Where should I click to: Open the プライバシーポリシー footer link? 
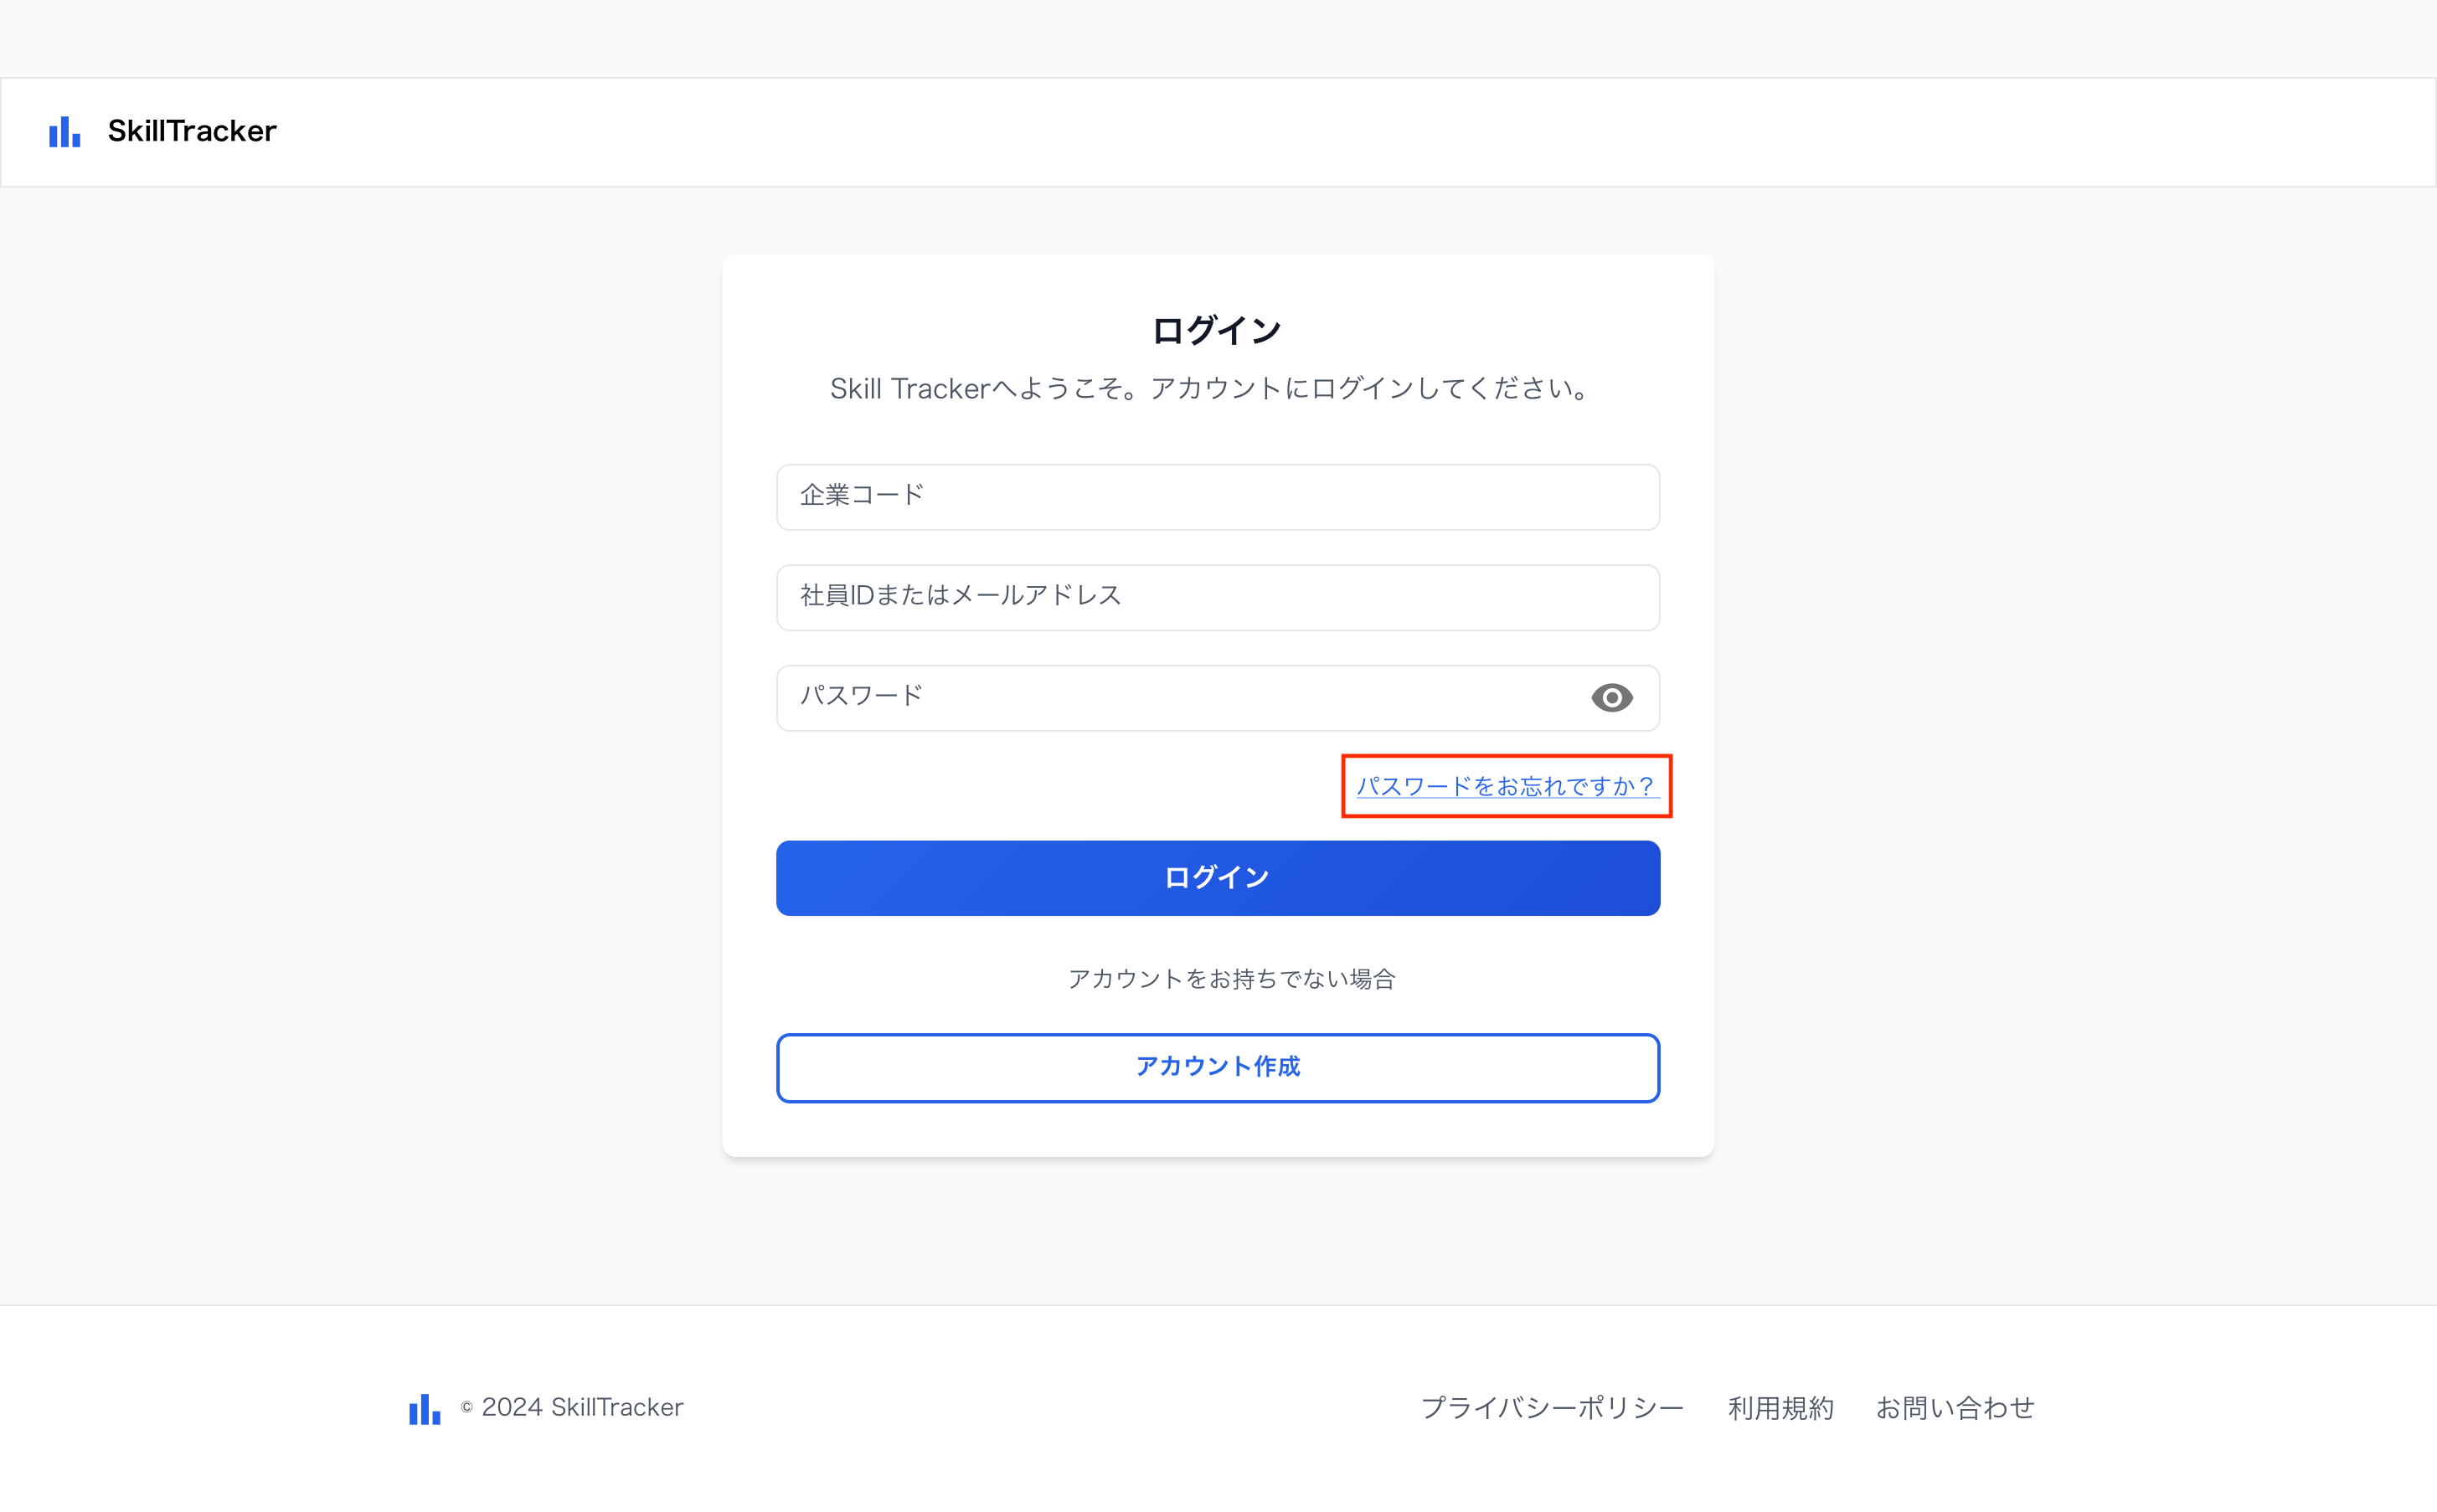tap(1551, 1408)
